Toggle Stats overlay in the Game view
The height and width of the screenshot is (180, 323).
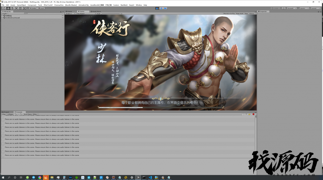[x=246, y=14]
